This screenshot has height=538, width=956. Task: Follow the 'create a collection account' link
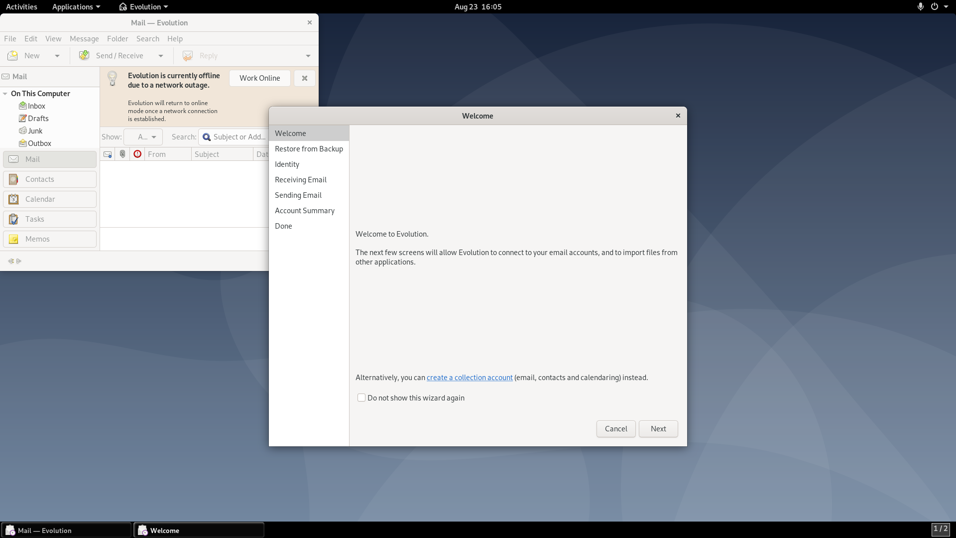[x=470, y=378]
